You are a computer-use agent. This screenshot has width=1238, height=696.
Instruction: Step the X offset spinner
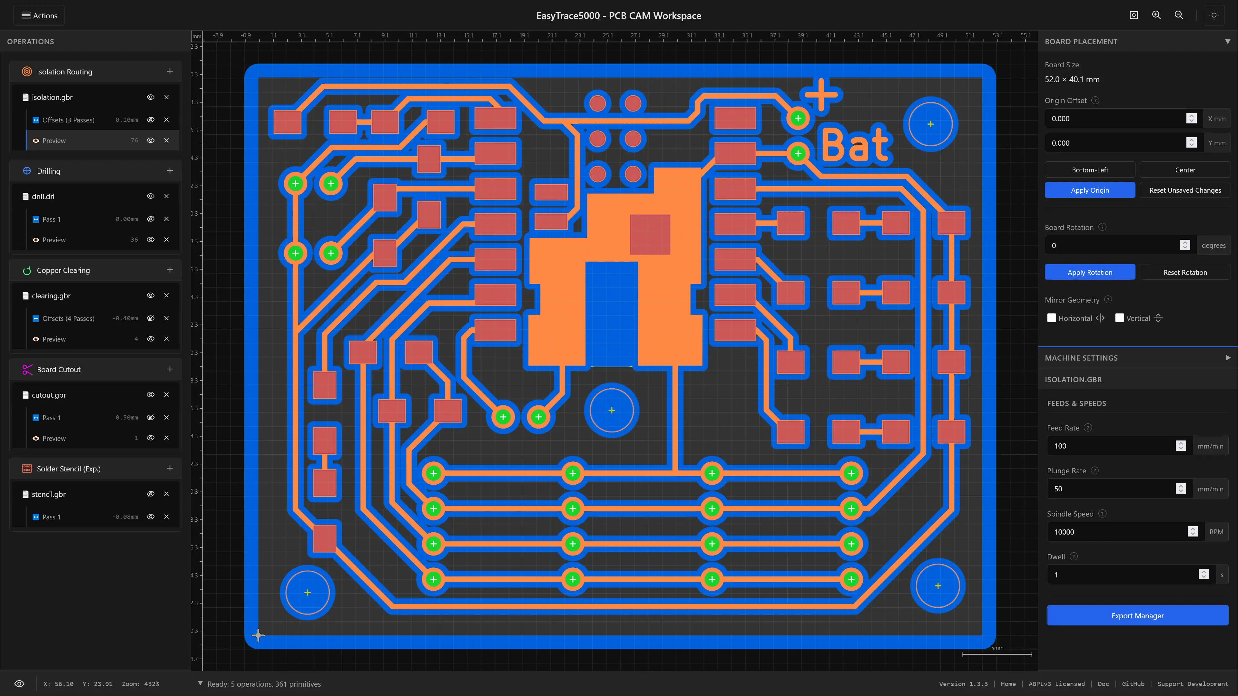[x=1191, y=119]
